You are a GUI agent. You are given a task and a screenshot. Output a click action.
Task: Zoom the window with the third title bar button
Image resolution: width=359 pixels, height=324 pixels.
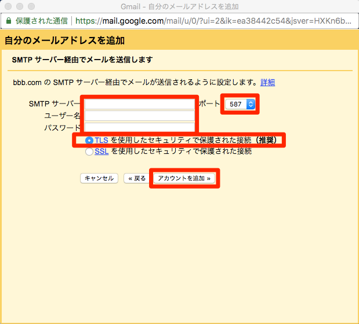point(31,6)
